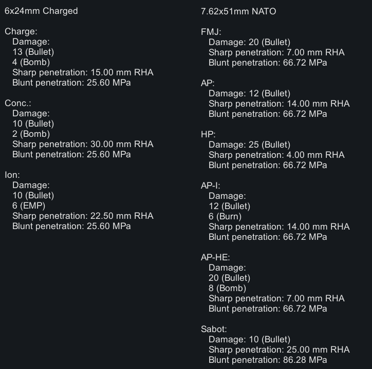Click Blunt penetration 86.28 MPa line
This screenshot has height=369, width=372.
click(268, 360)
